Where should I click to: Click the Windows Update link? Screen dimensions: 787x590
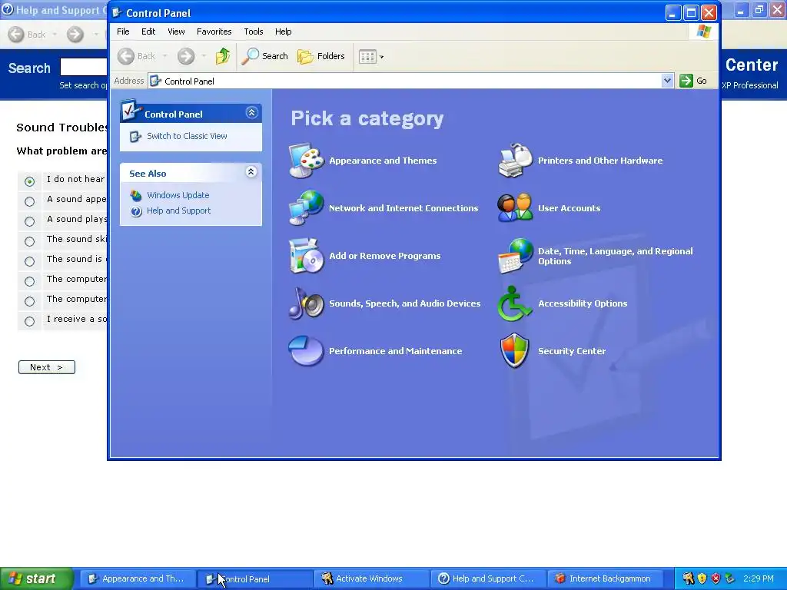[178, 195]
